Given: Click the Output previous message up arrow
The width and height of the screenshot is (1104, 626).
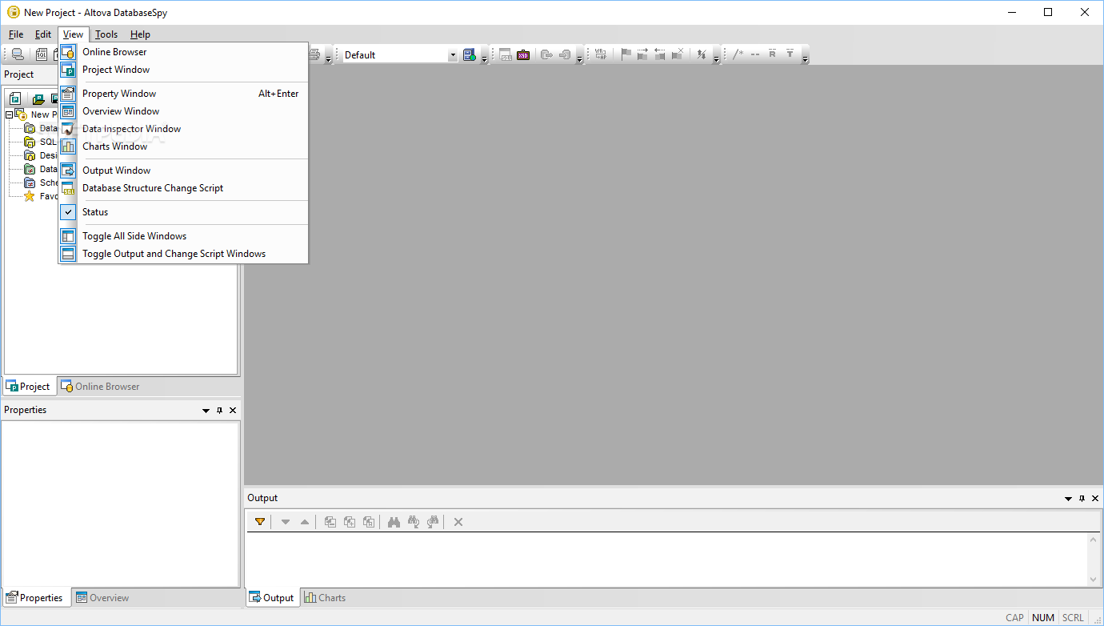Looking at the screenshot, I should tap(305, 522).
